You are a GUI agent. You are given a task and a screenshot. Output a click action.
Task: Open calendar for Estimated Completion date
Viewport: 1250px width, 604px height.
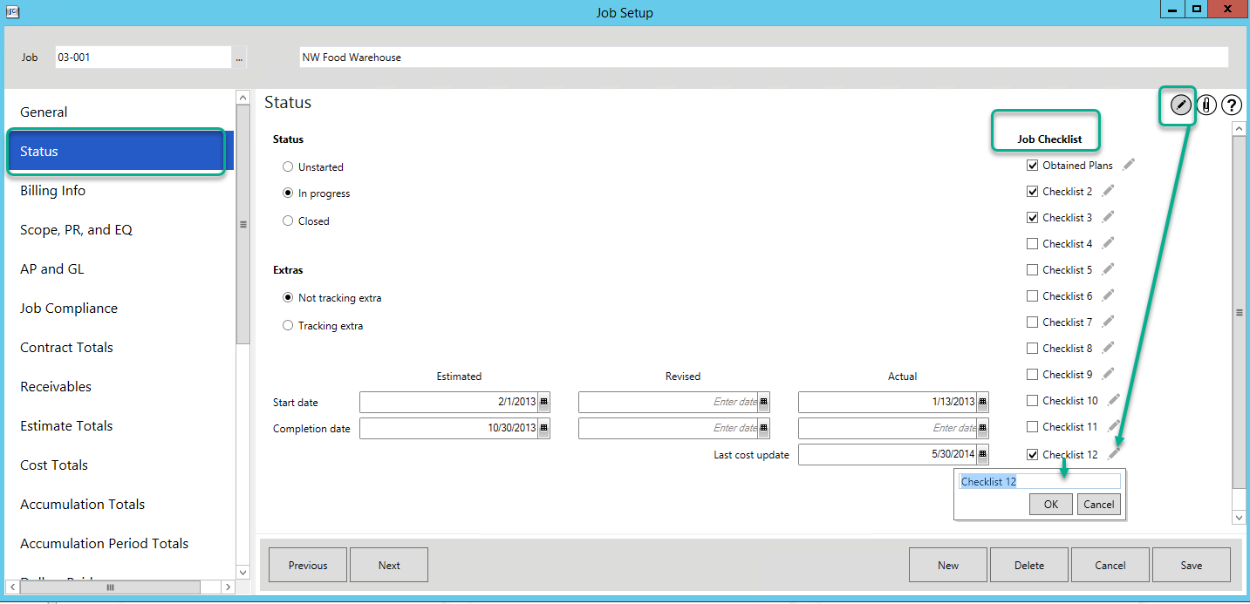click(543, 428)
